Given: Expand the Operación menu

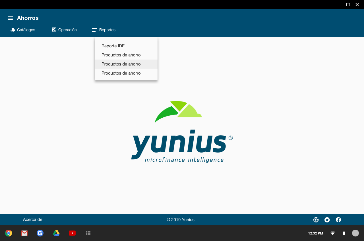Looking at the screenshot, I should click(x=64, y=30).
